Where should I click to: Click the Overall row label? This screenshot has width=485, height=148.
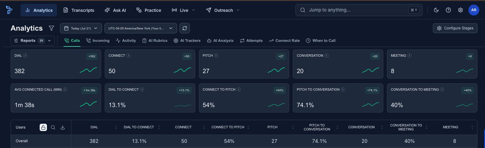point(22,141)
